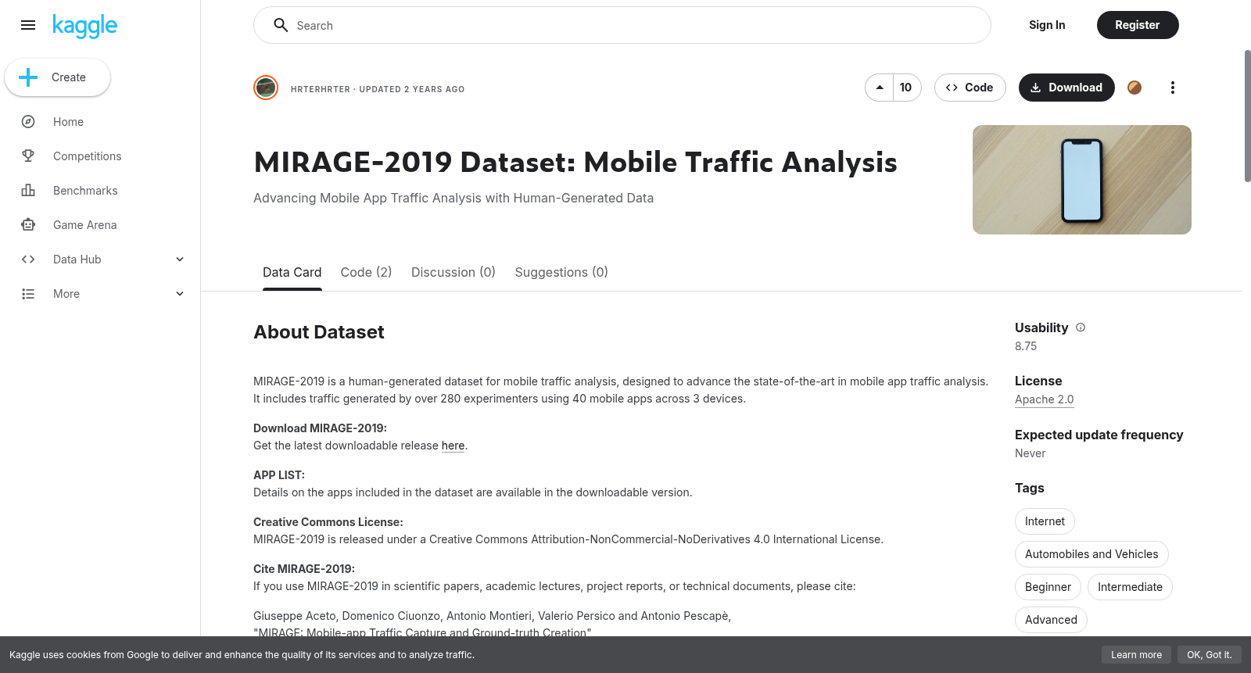Go to the Kaggle logo homepage
Image resolution: width=1251 pixels, height=673 pixels.
[x=84, y=26]
